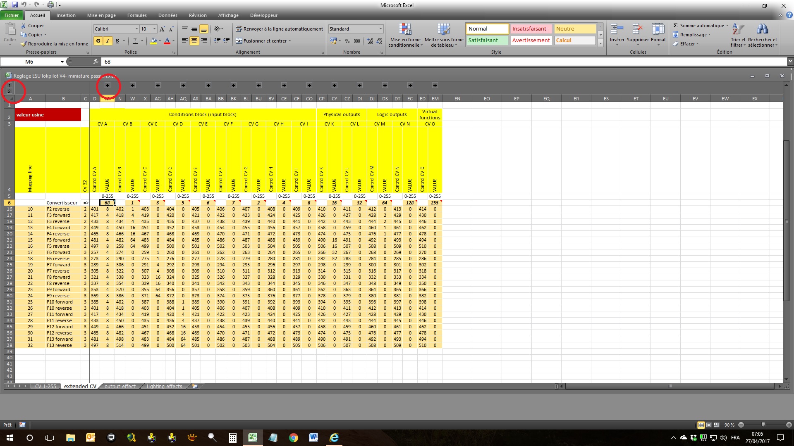Open the font size dropdown
The height and width of the screenshot is (446, 794).
(x=155, y=29)
